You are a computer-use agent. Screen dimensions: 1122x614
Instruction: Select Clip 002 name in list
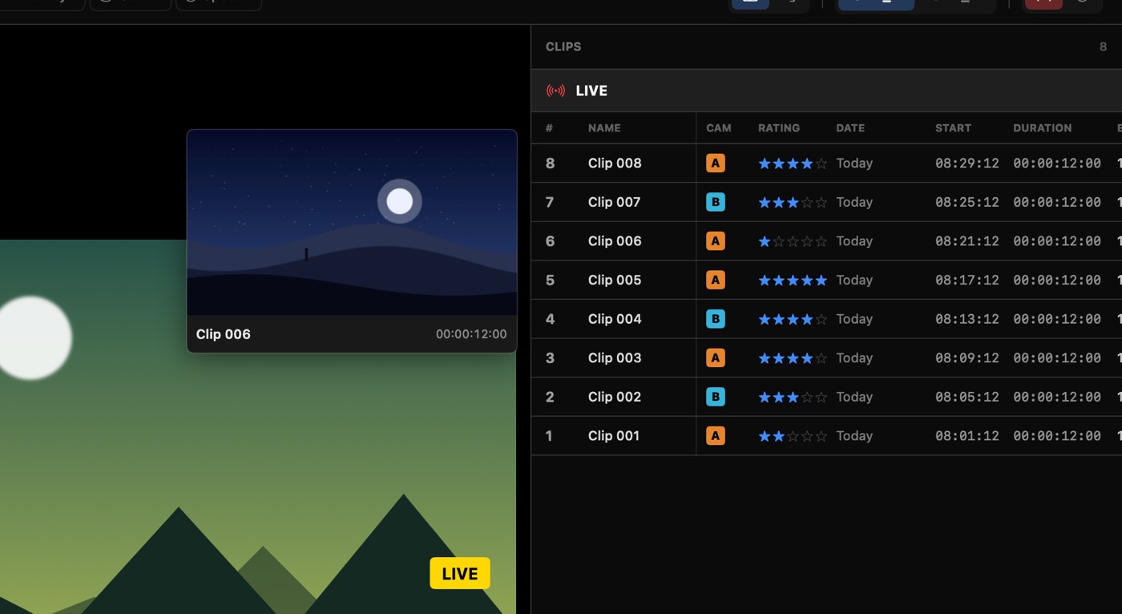click(615, 397)
